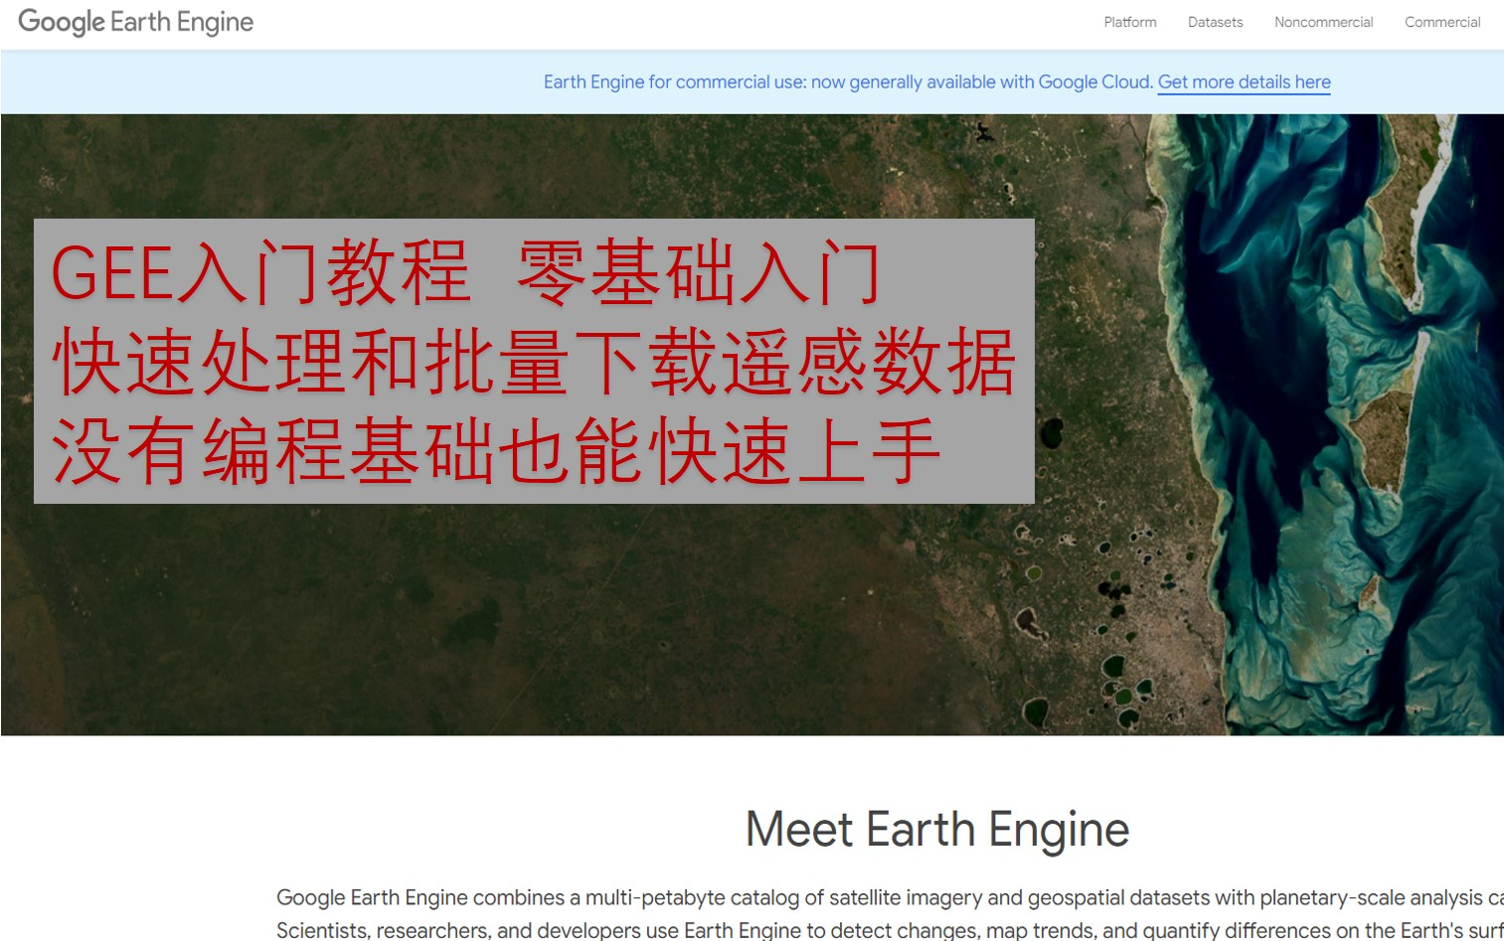Click the banner text about commercial use
The image size is (1504, 941).
click(x=848, y=82)
